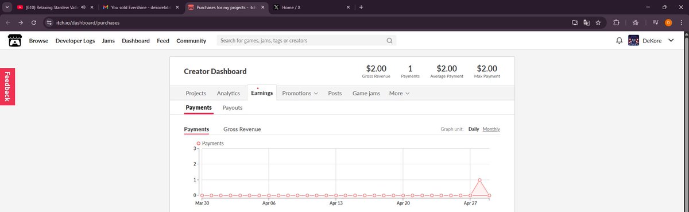This screenshot has height=212, width=689.
Task: Open Browse in itch.io navigation
Action: [38, 41]
